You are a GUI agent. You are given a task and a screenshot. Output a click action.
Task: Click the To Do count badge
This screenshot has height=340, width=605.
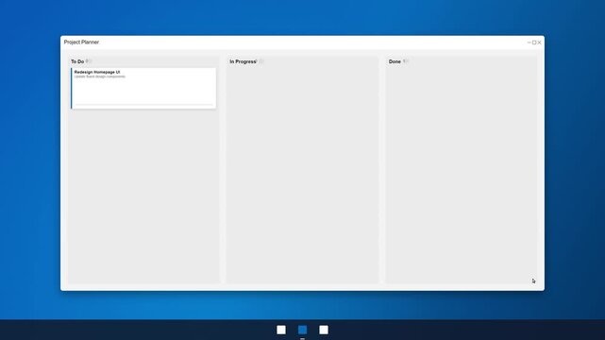[x=89, y=61]
